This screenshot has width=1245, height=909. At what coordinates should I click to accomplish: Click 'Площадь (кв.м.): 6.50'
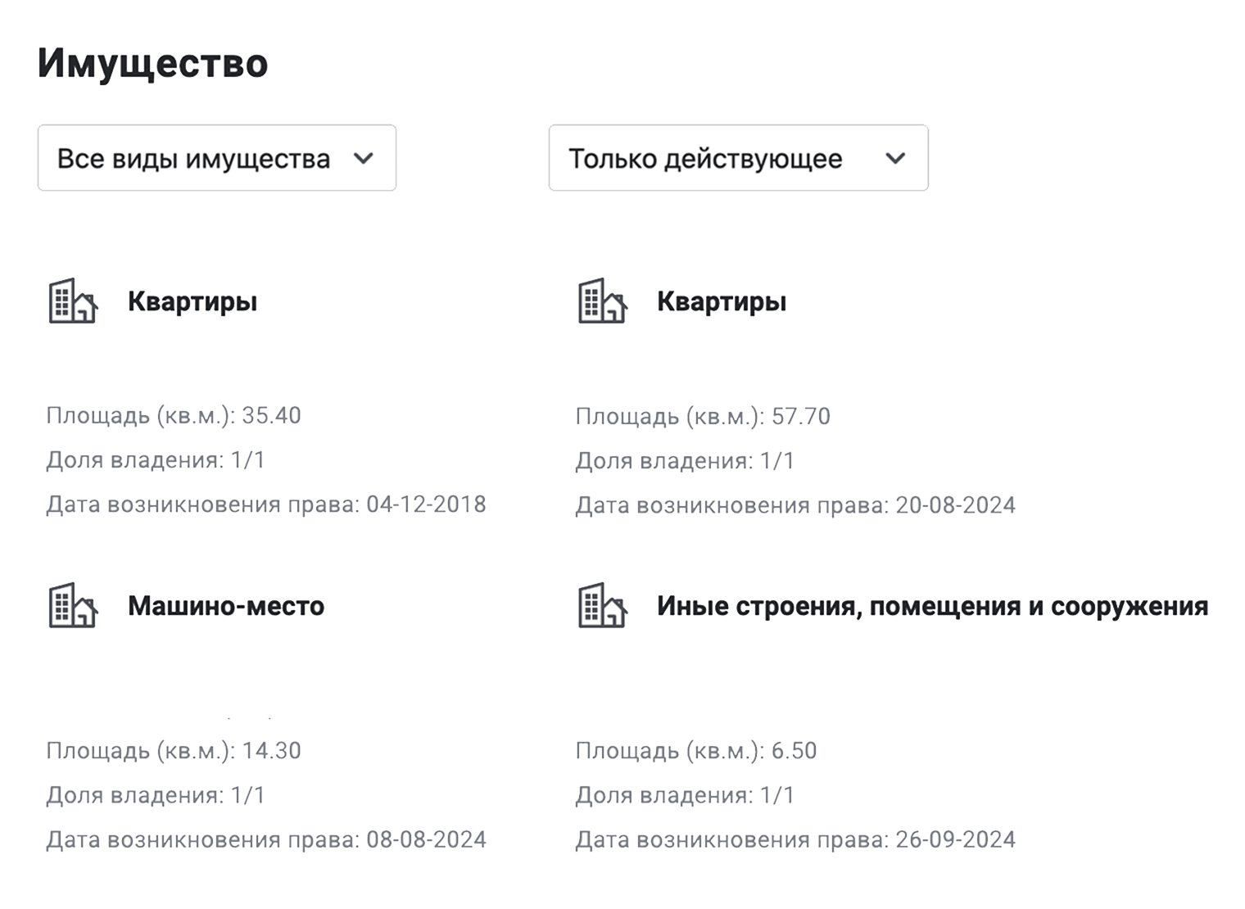pos(696,751)
